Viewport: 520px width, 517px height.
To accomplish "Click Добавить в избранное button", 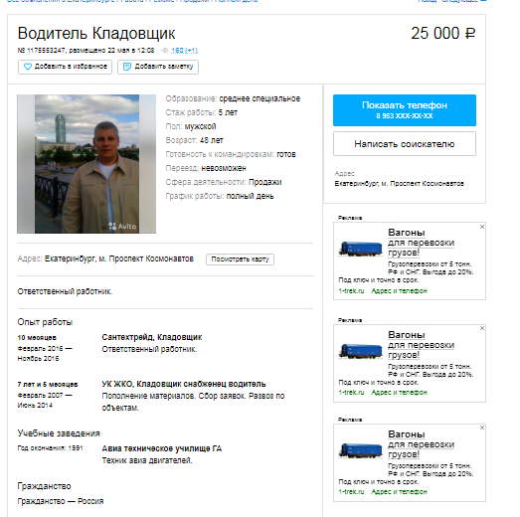I will (x=65, y=67).
